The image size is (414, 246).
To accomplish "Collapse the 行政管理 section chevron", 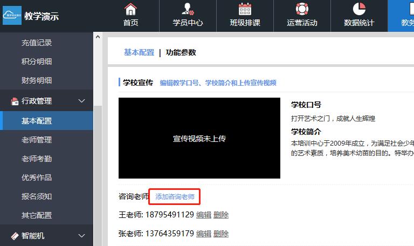I will [82, 101].
